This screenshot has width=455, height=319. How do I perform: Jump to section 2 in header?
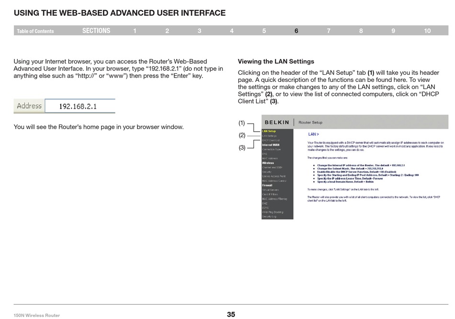click(x=167, y=31)
